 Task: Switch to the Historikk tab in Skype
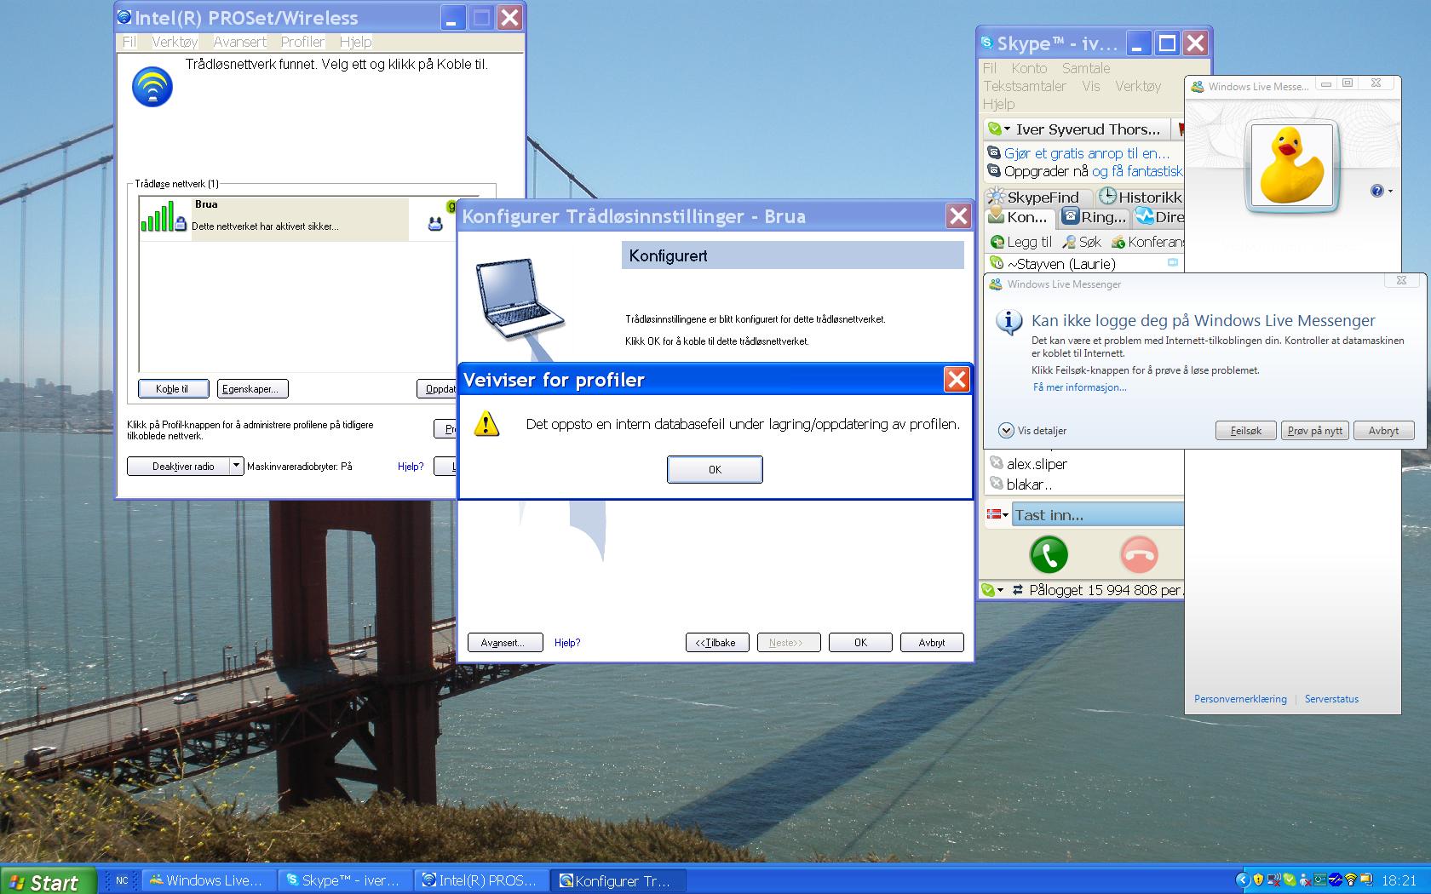click(1139, 197)
